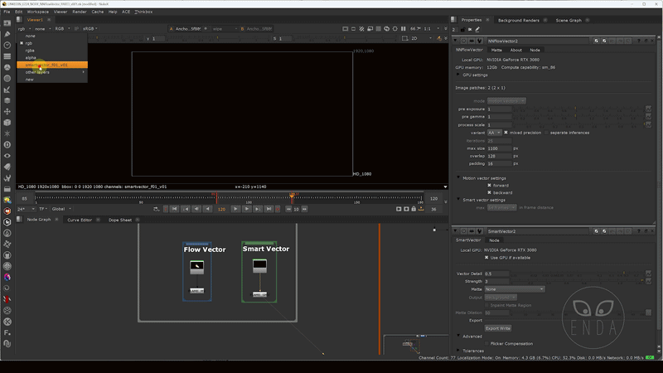The width and height of the screenshot is (663, 373).
Task: Open the pre exposure animation menu icon
Action: coord(648,109)
